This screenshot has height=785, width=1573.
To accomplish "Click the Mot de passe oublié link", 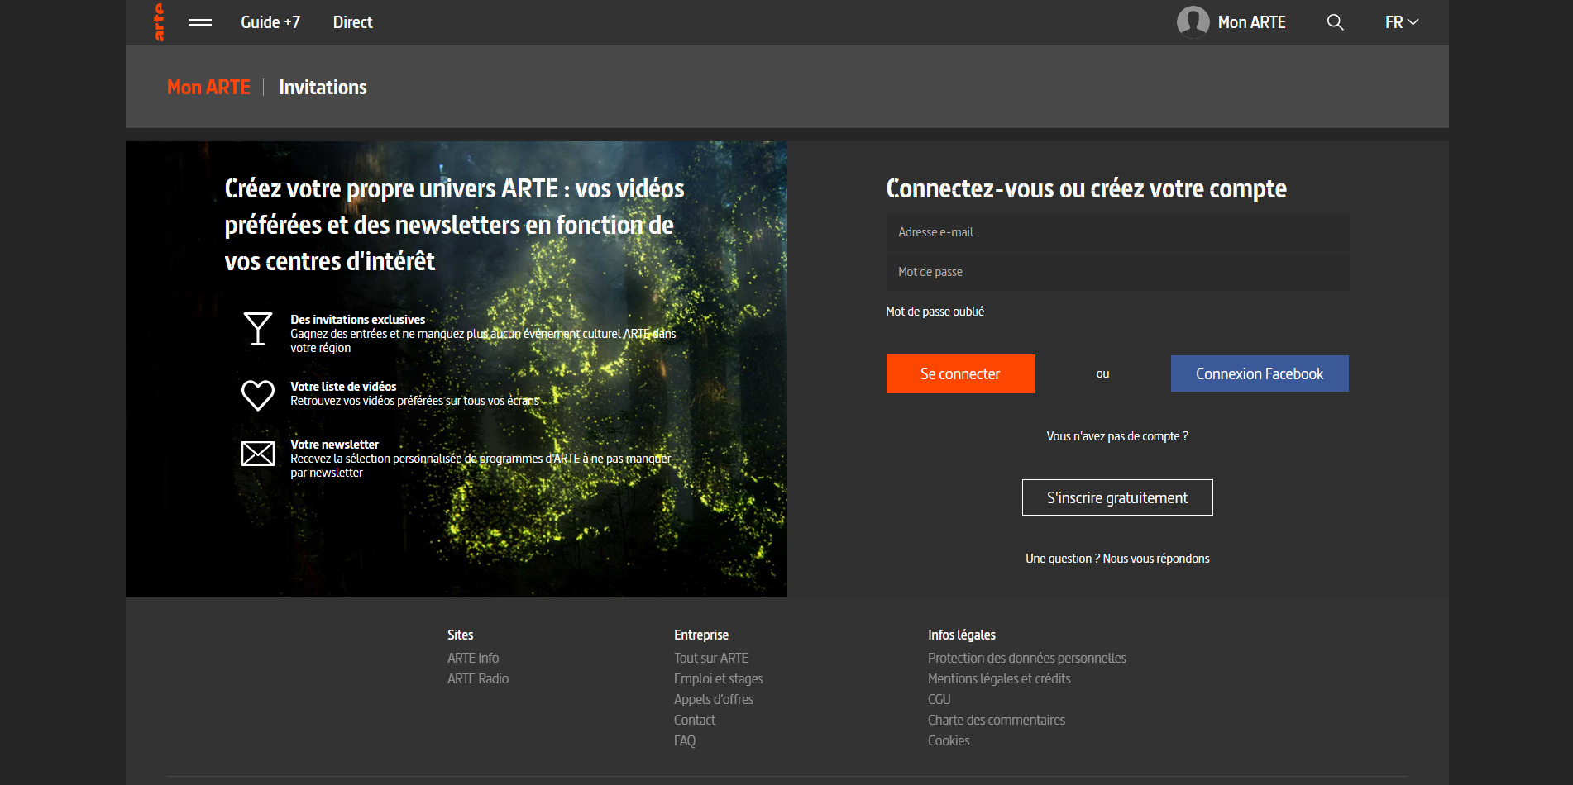I will (935, 312).
